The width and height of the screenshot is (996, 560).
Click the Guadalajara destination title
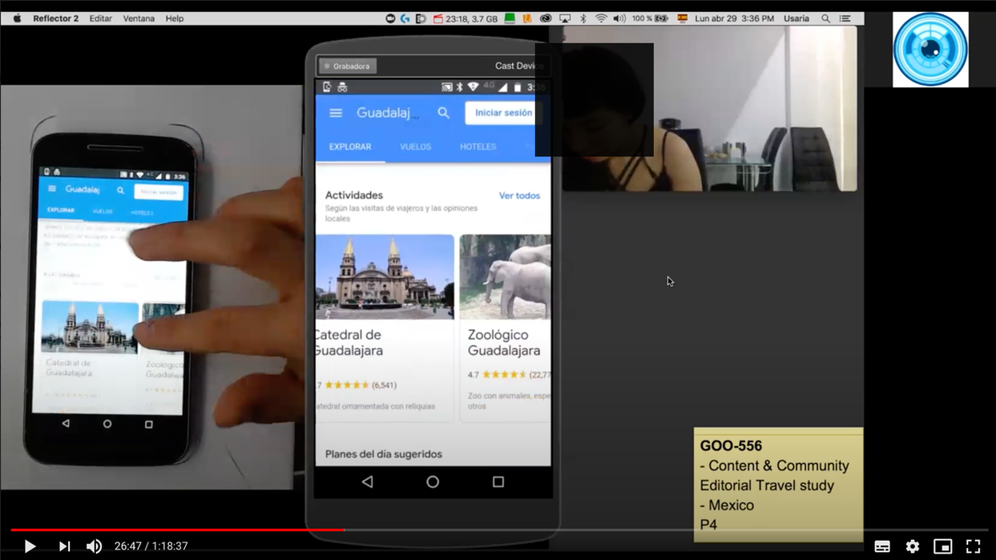click(388, 113)
